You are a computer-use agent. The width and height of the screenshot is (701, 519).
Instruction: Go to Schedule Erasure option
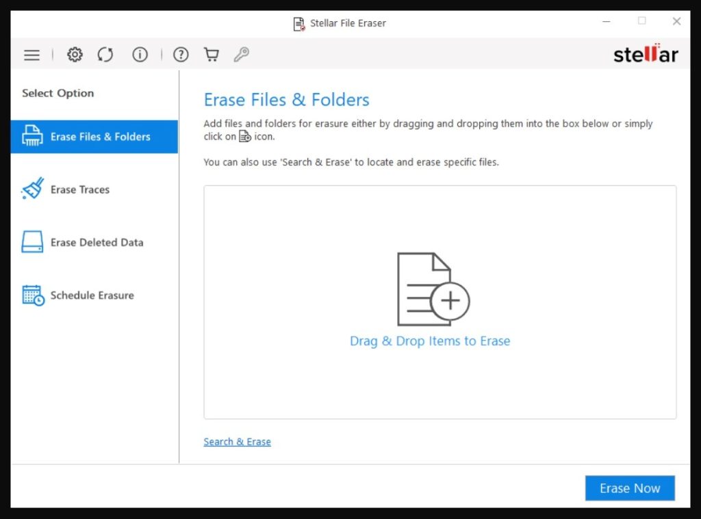click(x=92, y=295)
